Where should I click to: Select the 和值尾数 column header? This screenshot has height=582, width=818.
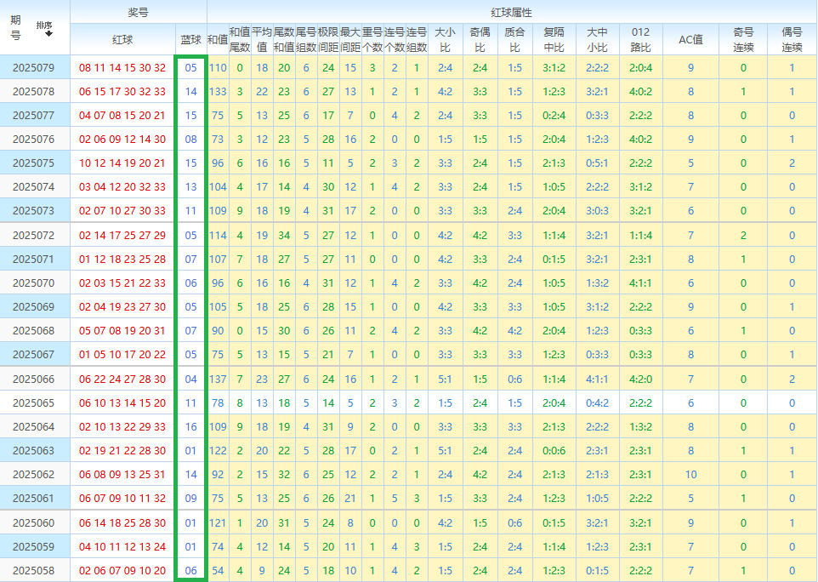pyautogui.click(x=240, y=40)
